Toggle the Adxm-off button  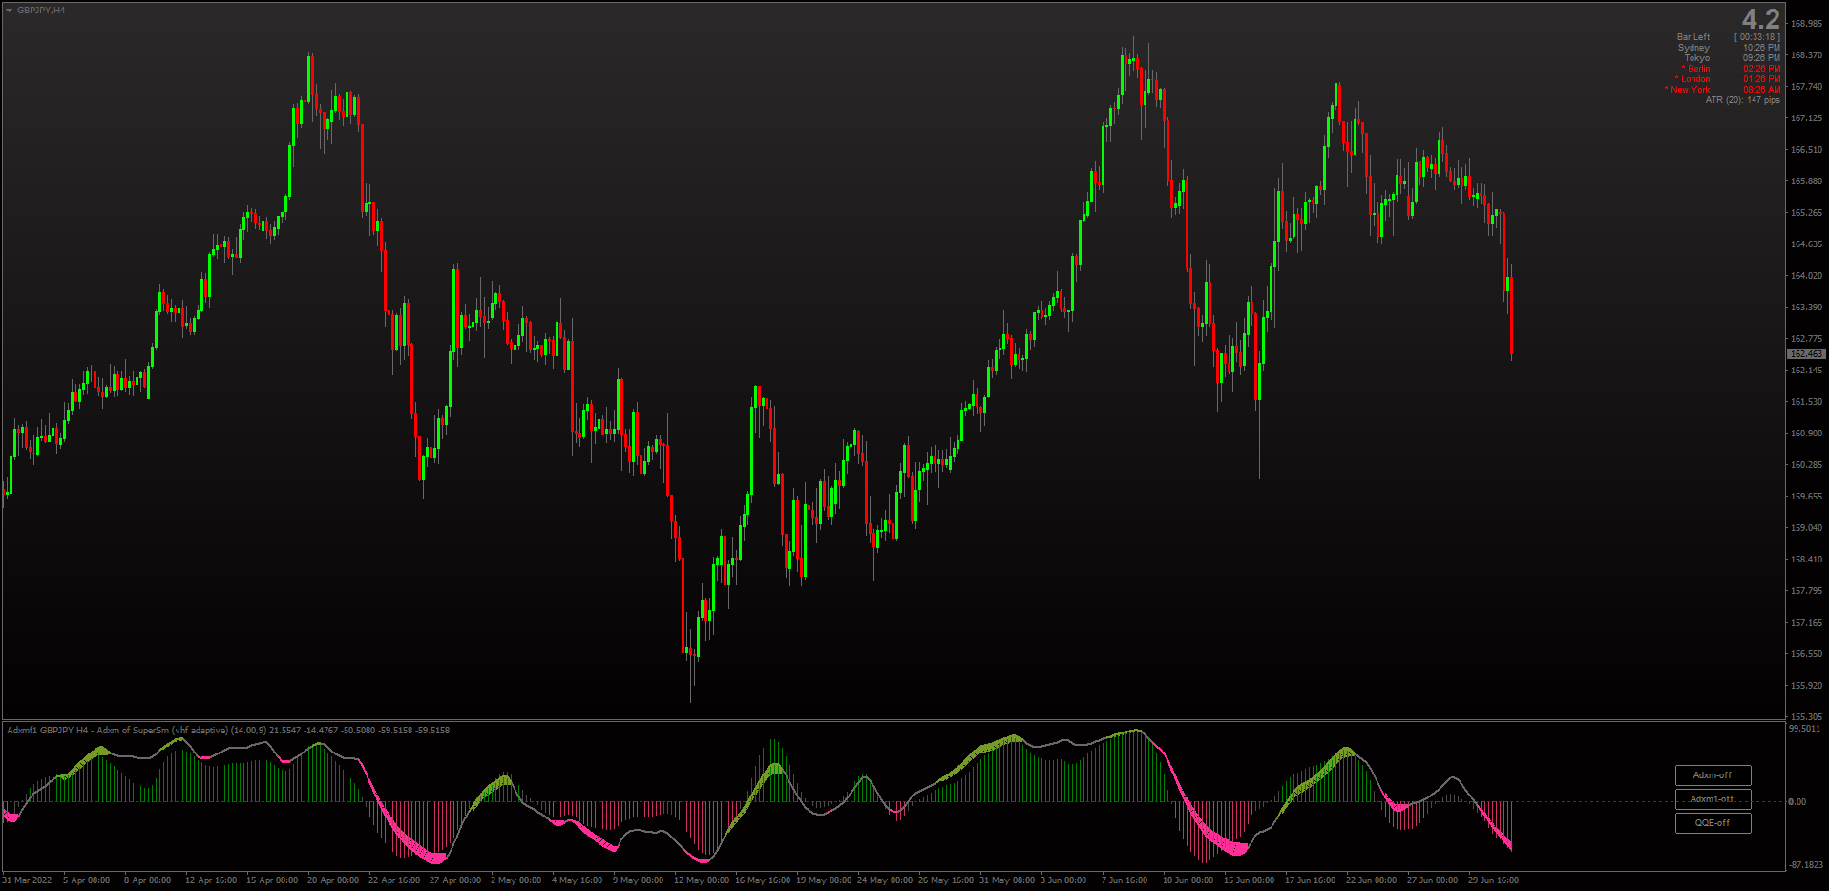(x=1713, y=775)
